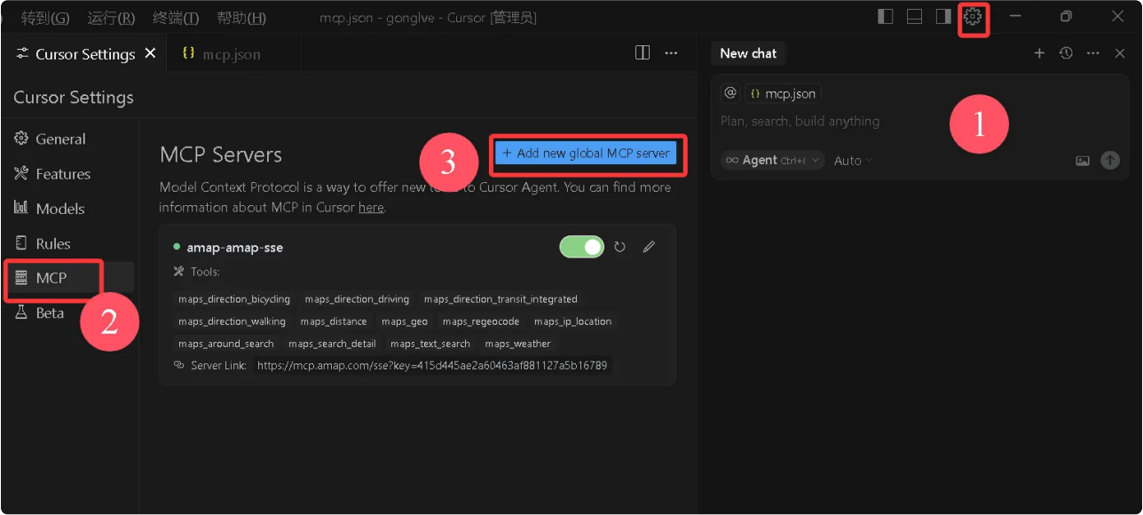Click the @ add context icon
Viewport: 1143px width, 515px height.
tap(730, 93)
